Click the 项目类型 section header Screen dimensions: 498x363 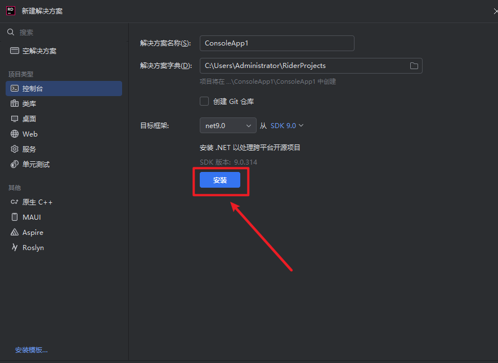pos(21,74)
